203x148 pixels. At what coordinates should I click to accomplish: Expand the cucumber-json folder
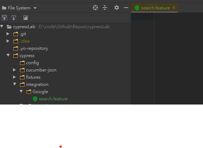(14, 70)
